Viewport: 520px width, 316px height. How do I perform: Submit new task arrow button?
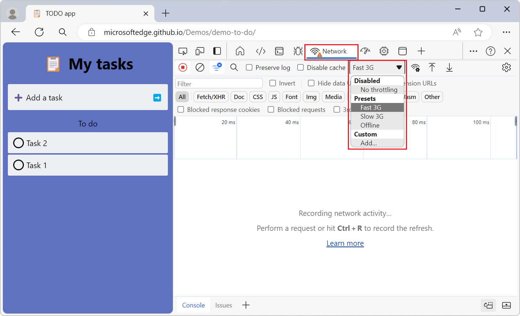tap(157, 98)
